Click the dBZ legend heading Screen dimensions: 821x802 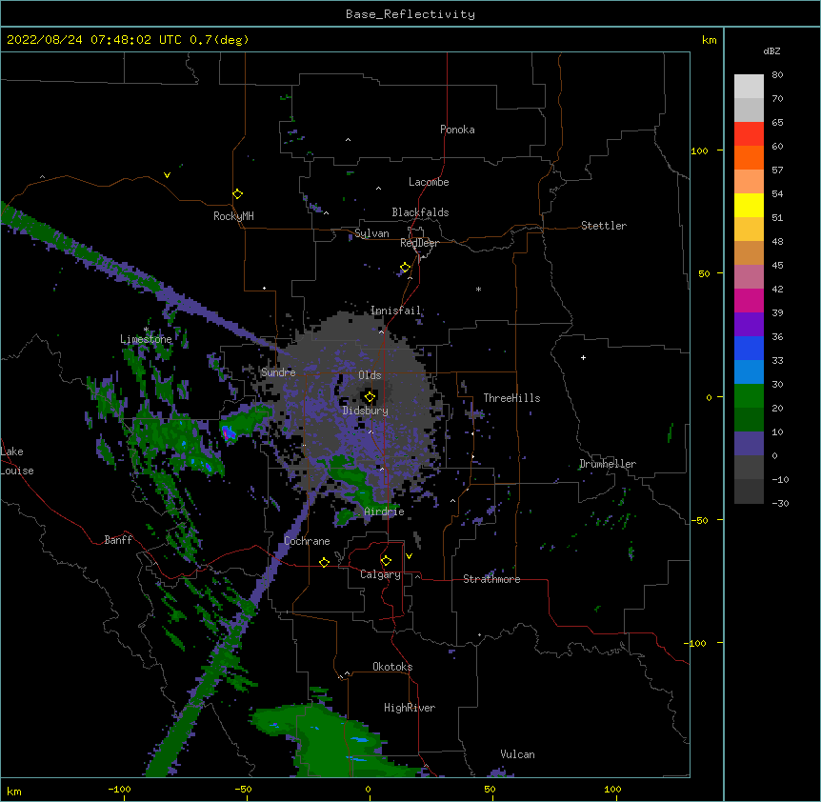[771, 50]
